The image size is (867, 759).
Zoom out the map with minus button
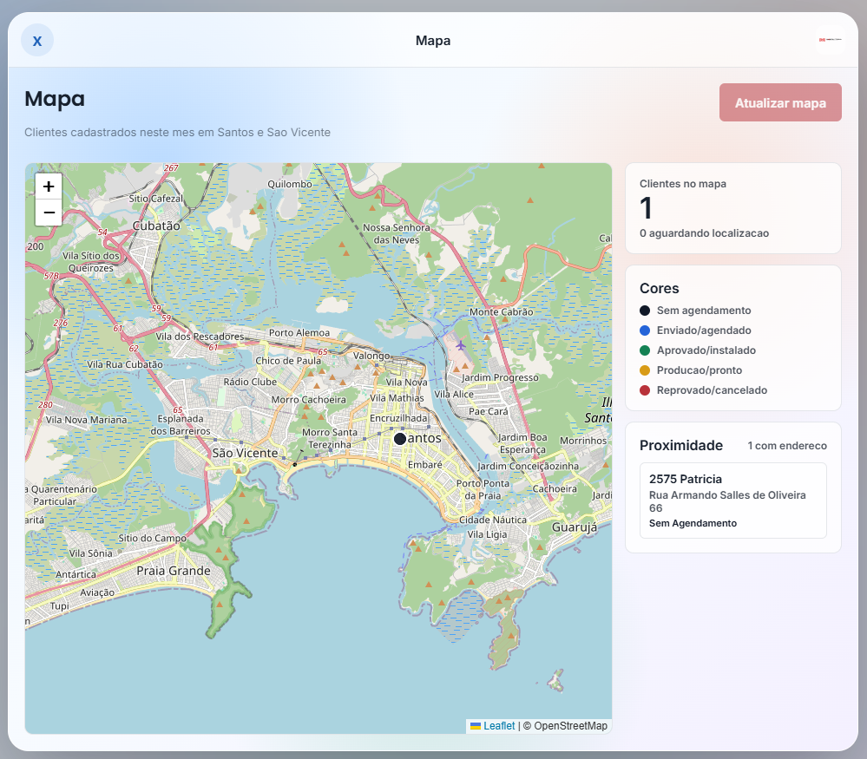pyautogui.click(x=49, y=213)
